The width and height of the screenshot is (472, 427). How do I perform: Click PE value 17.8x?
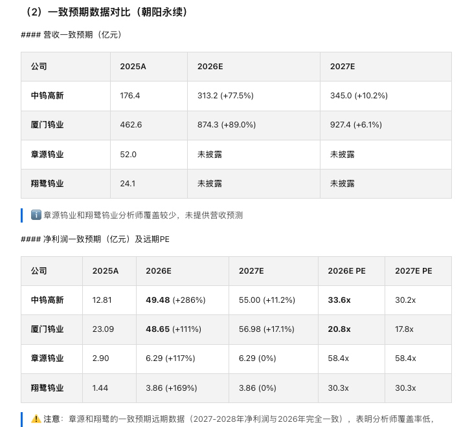(404, 329)
